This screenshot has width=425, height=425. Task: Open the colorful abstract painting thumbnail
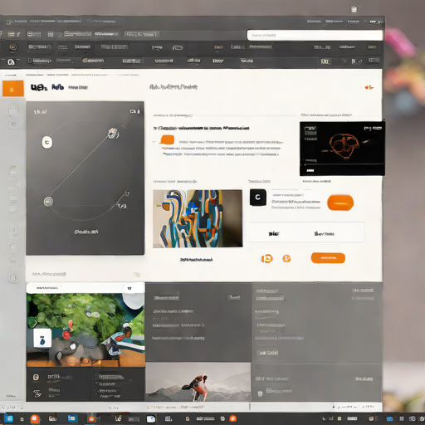(x=198, y=218)
